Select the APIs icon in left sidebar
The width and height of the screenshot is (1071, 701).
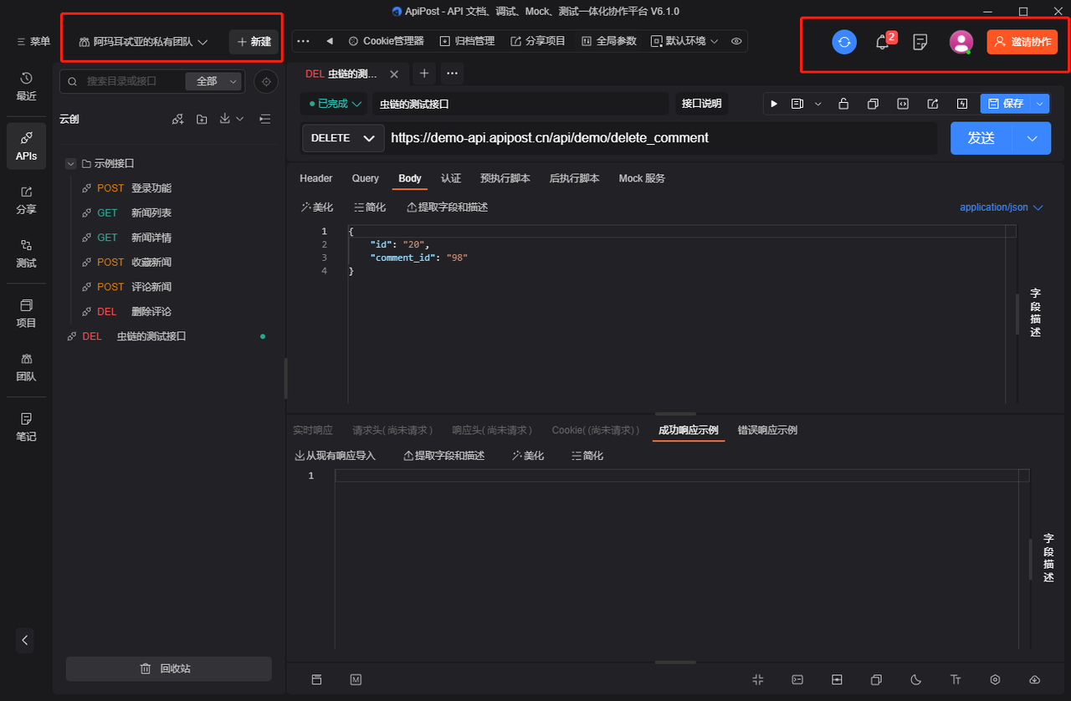(26, 146)
